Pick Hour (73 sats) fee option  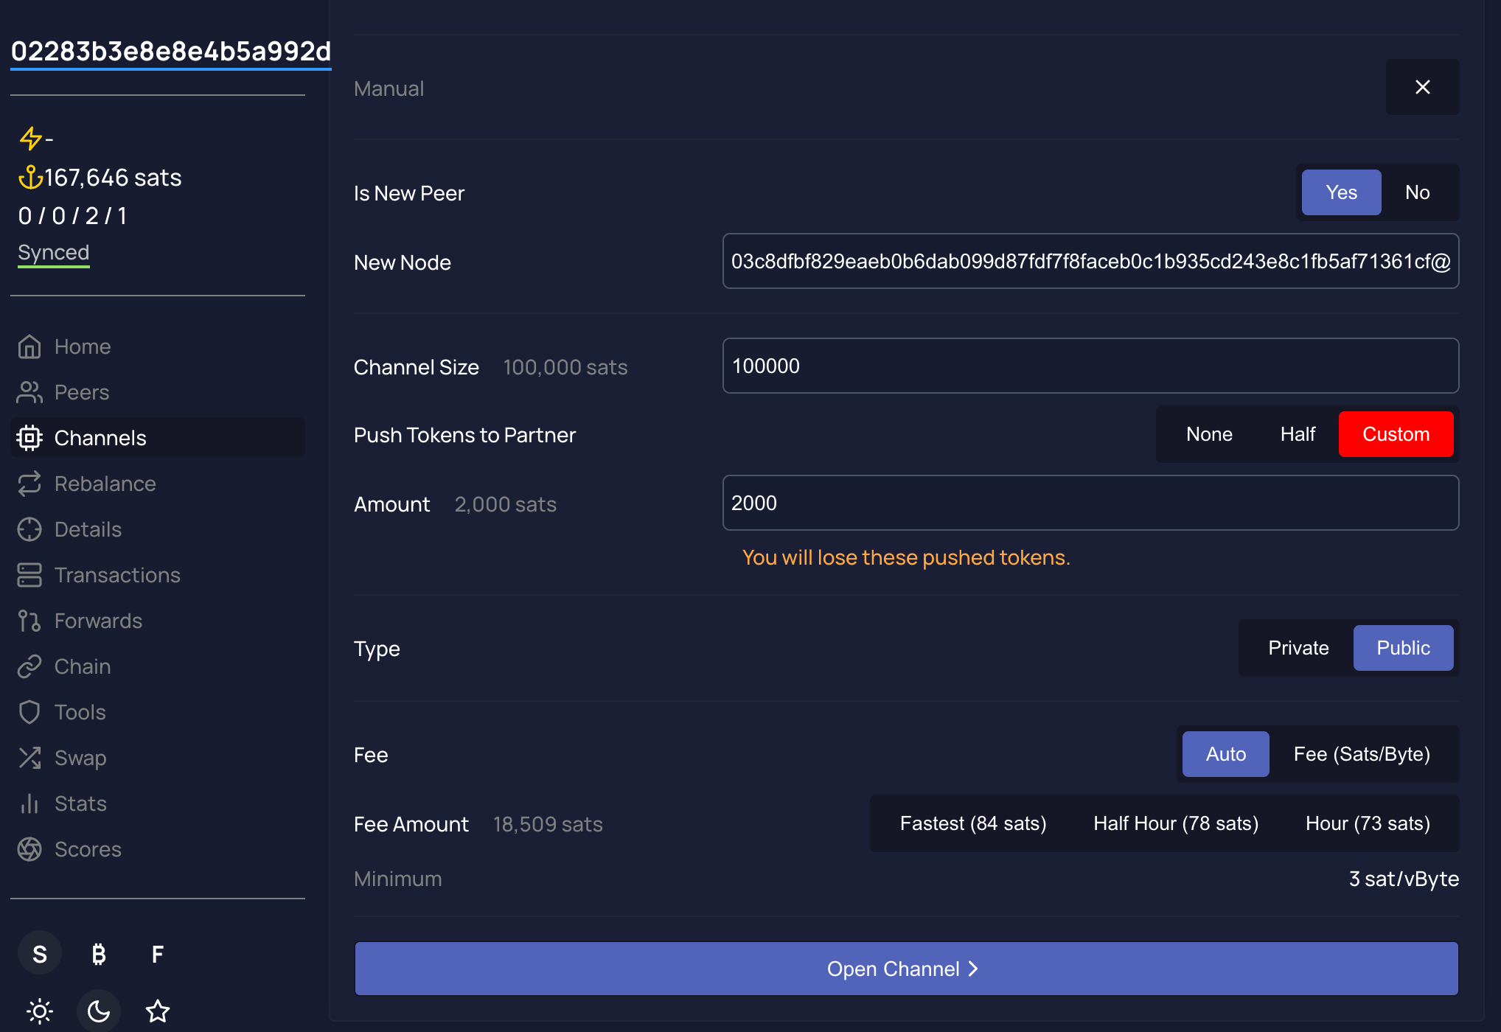[1368, 823]
